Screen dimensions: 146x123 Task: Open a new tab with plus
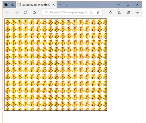coord(60,5)
